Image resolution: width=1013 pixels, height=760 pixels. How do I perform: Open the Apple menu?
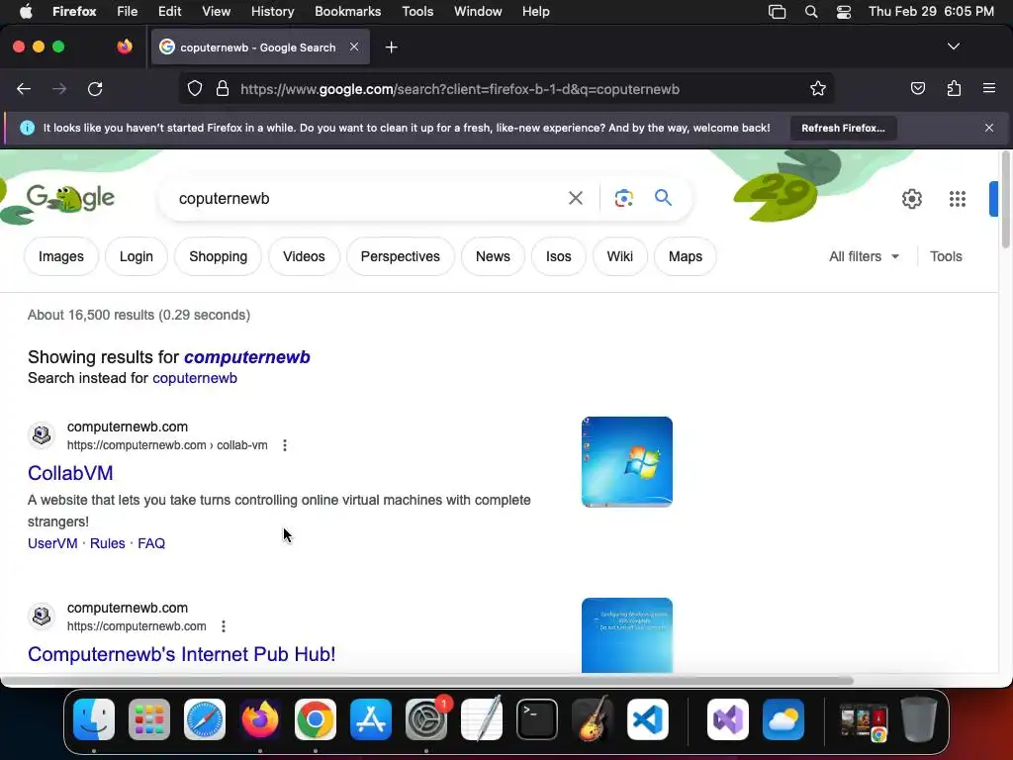point(26,12)
